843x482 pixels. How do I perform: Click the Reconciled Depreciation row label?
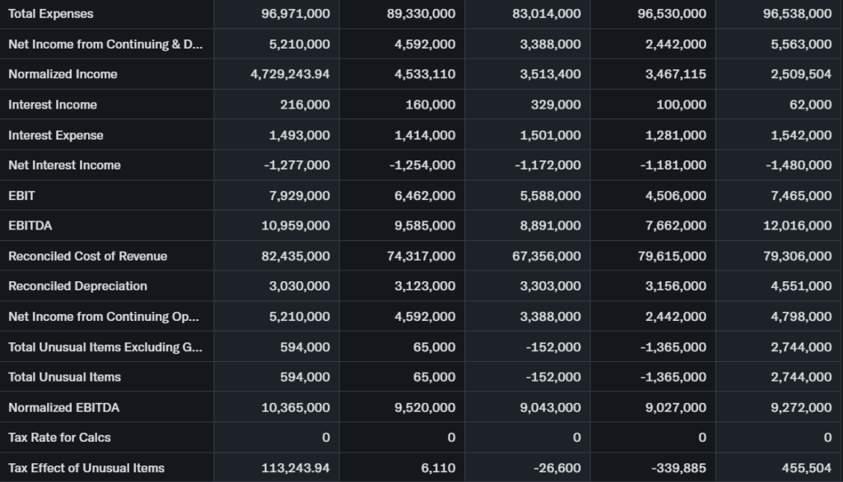click(77, 286)
